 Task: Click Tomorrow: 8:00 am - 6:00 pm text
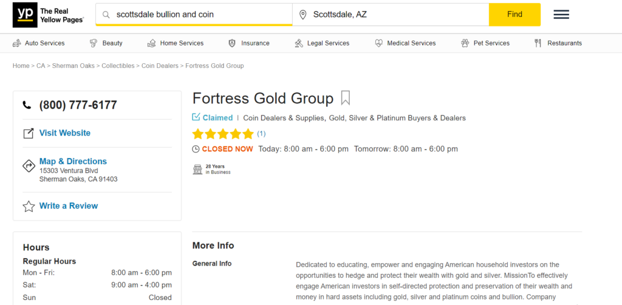pos(406,149)
